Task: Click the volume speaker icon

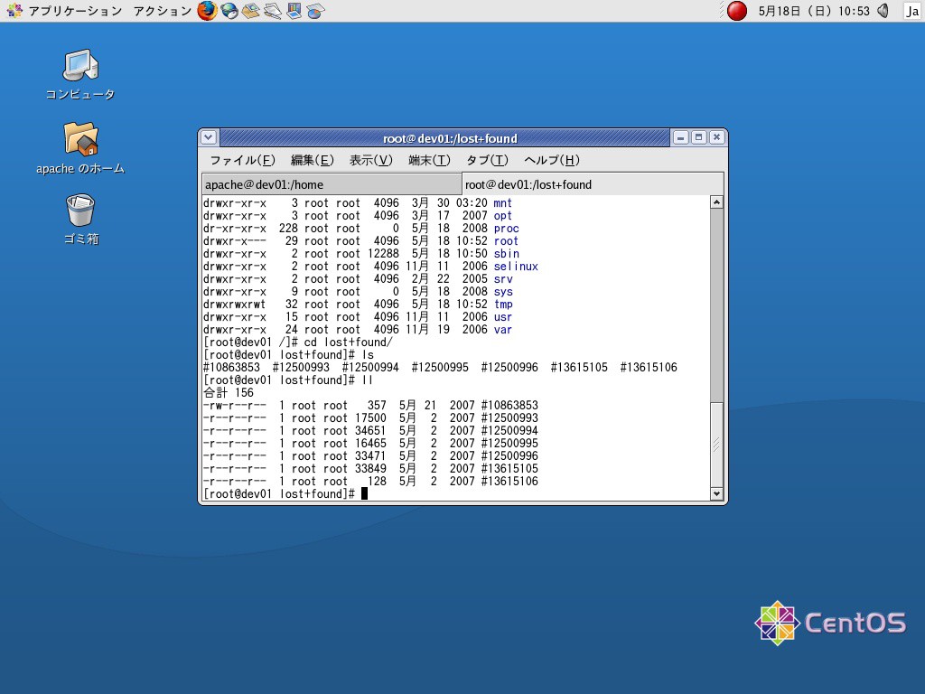Action: pos(883,11)
